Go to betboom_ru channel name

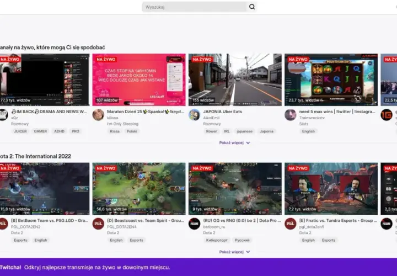coord(214,227)
